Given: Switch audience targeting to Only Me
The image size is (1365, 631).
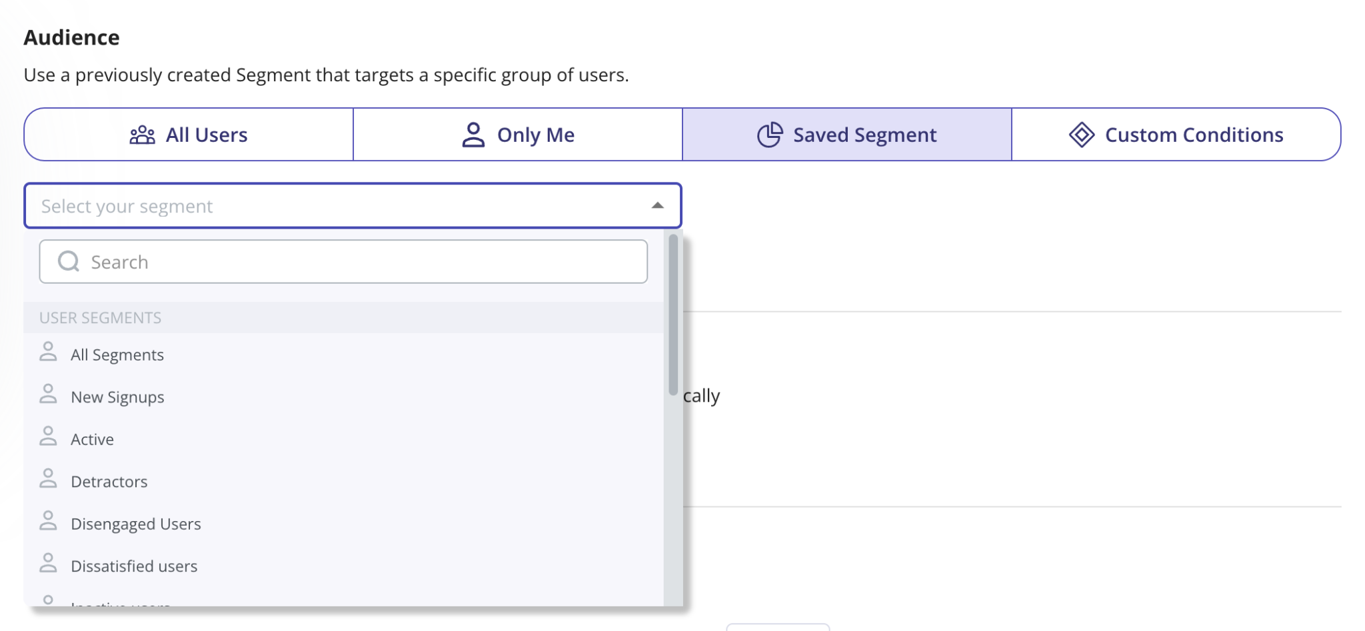Looking at the screenshot, I should click(518, 134).
